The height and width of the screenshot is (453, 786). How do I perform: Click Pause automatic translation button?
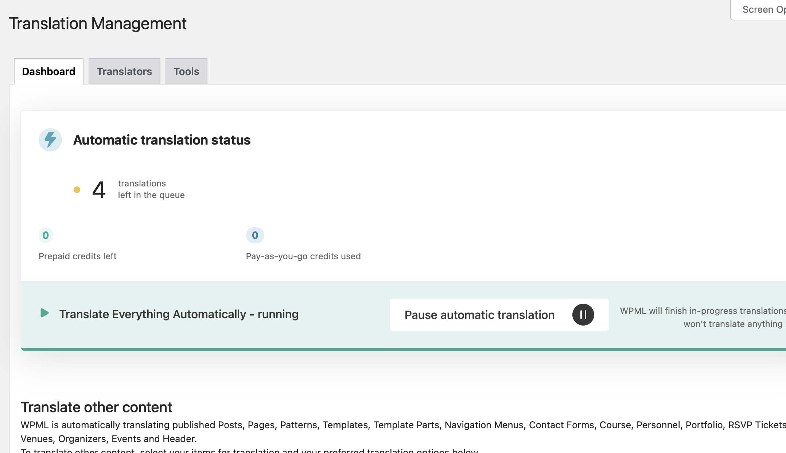tap(499, 315)
